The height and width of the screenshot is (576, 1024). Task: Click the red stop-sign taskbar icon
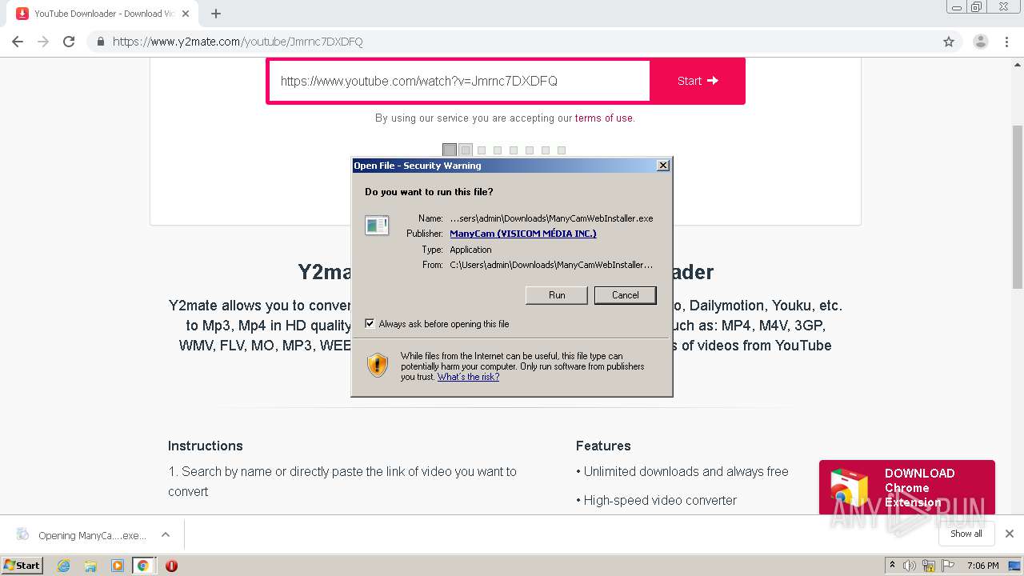[171, 566]
